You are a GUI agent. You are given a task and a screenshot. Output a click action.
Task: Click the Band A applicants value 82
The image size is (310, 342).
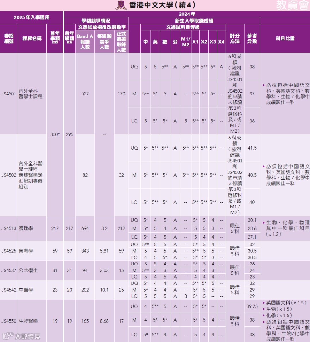[x=85, y=175]
